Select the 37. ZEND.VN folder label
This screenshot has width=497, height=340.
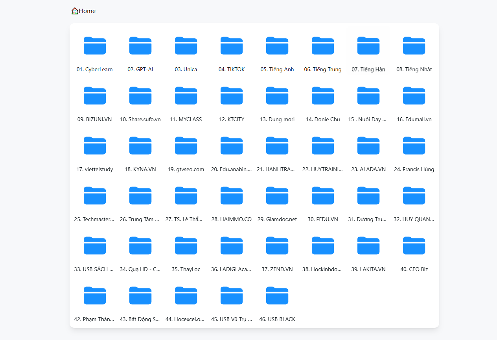[277, 269]
